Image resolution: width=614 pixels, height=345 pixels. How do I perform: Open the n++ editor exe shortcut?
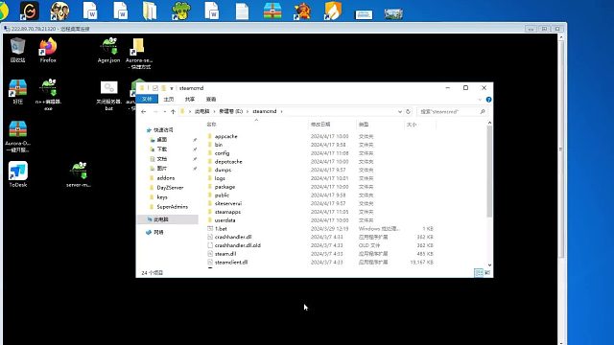[48, 94]
